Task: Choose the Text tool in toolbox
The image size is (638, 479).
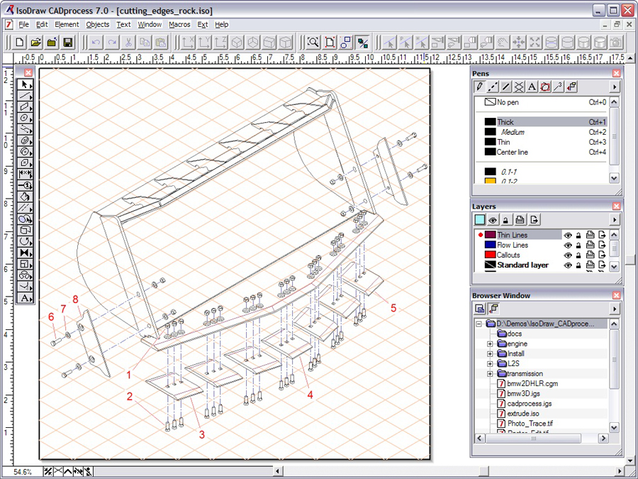Action: 26,298
